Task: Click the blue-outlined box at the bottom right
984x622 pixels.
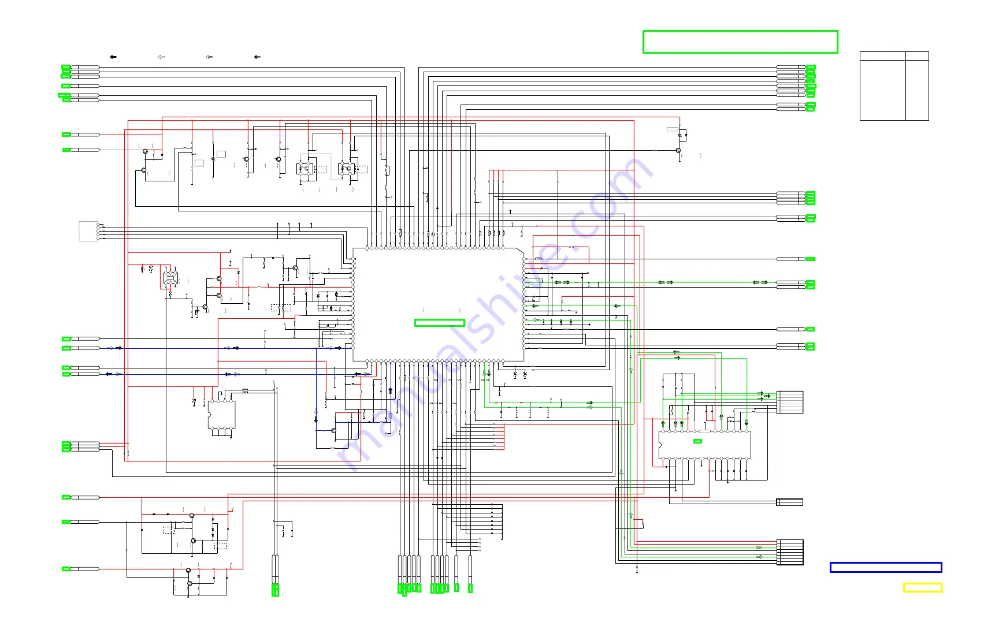Action: [886, 568]
